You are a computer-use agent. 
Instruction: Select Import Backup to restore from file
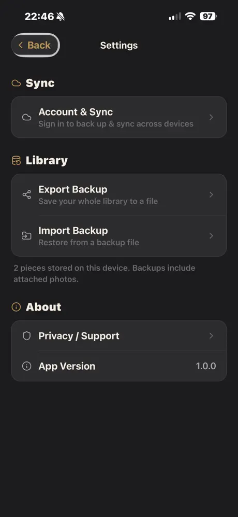(119, 236)
